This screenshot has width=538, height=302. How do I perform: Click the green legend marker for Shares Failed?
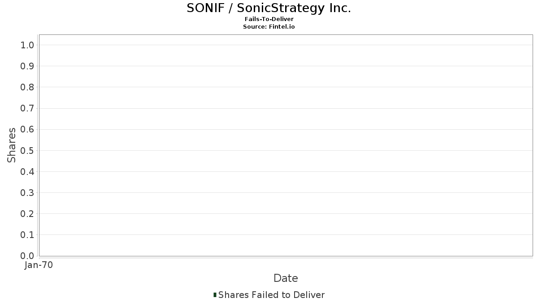coord(215,295)
